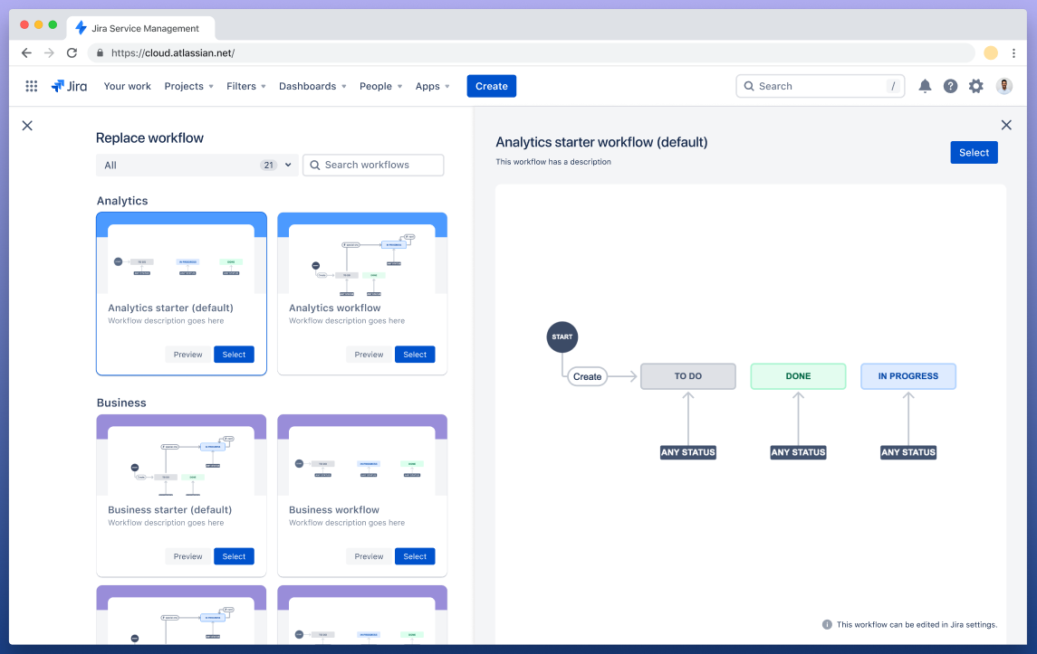Select the Business starter (default) workflow
This screenshot has height=654, width=1037.
point(234,556)
